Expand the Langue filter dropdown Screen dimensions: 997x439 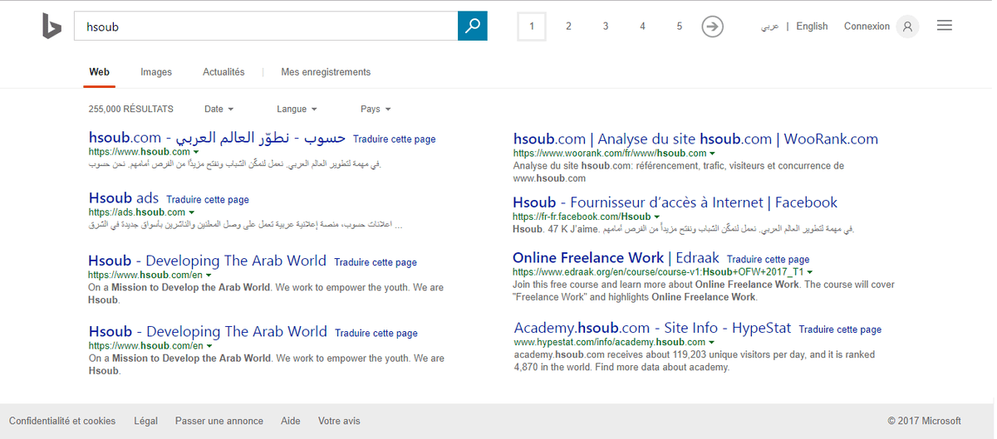tap(297, 109)
